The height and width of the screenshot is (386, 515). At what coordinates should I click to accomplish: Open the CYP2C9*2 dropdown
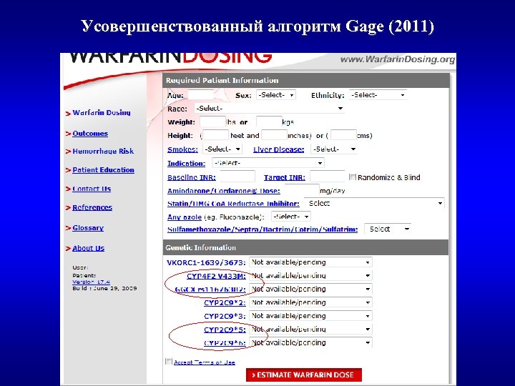pos(310,302)
